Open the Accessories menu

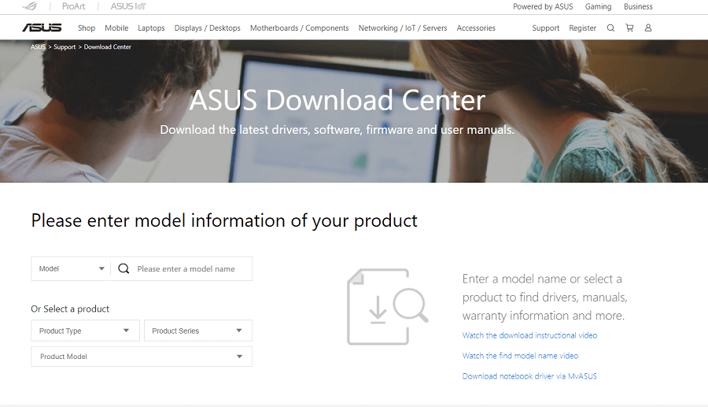[476, 28]
